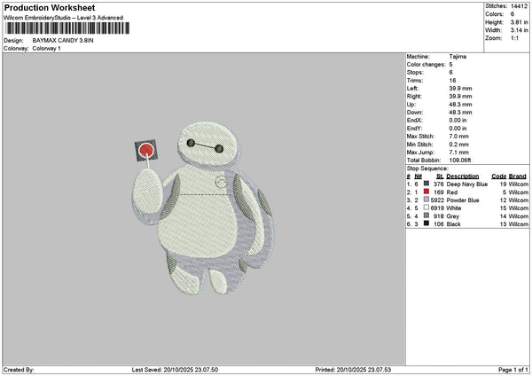
Task: Click the 'Brand' column header
Action: tap(518, 176)
